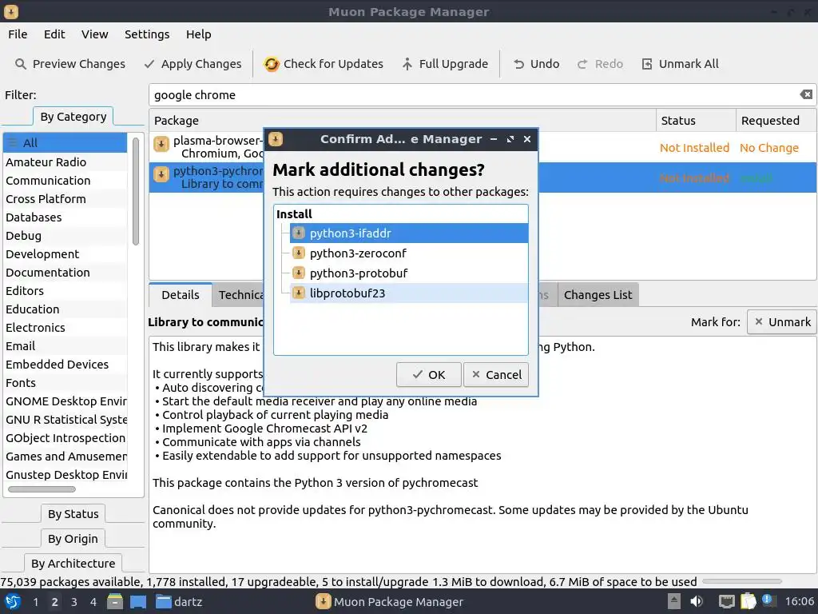Click the Check for Updates refresh icon
Viewport: 818px width, 614px height.
(272, 64)
